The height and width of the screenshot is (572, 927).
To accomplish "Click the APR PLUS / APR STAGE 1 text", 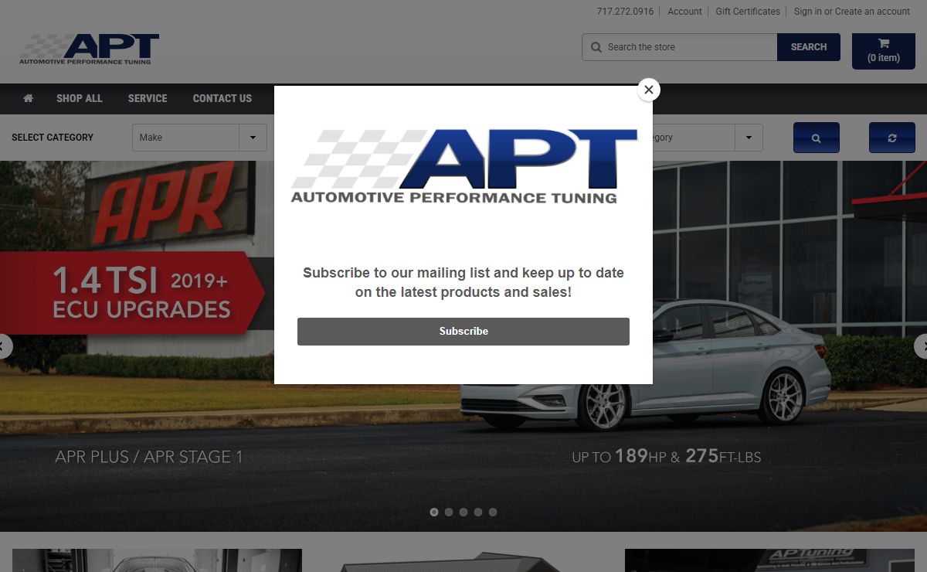I will pos(149,457).
